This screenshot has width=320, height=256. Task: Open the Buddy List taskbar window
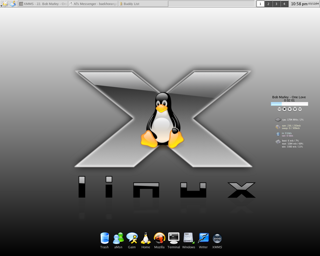click(143, 4)
